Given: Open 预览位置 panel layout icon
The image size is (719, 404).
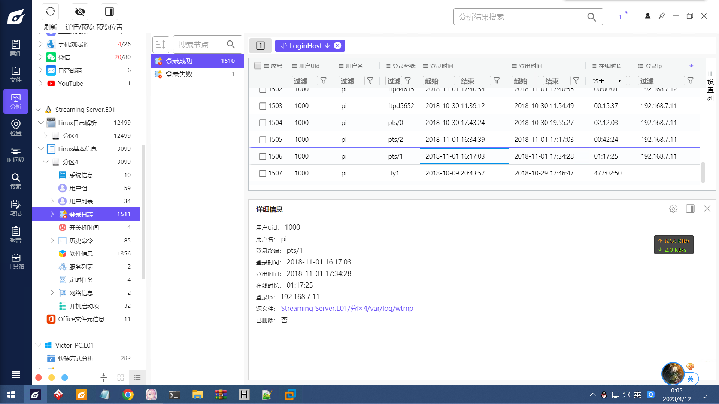Looking at the screenshot, I should [109, 12].
